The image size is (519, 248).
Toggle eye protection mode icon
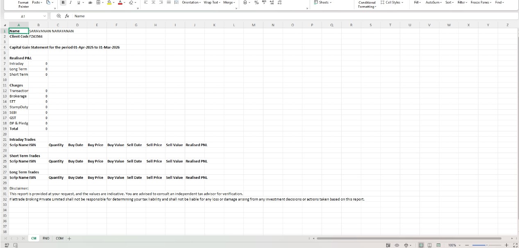397,245
